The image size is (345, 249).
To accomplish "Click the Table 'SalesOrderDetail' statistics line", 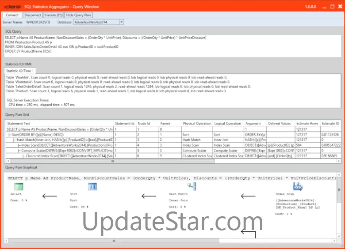I will click(x=128, y=87).
